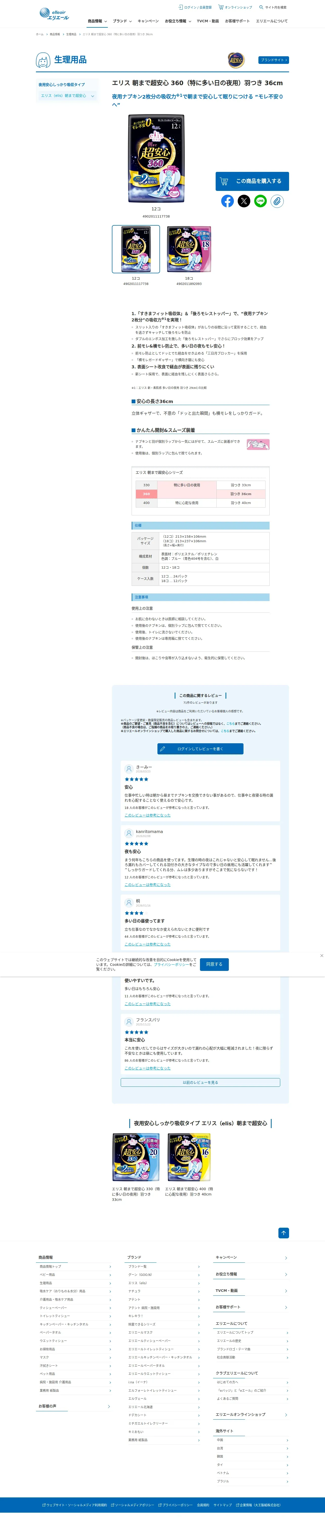Expand the footer お客様の声 section arrow

pyautogui.click(x=109, y=1406)
